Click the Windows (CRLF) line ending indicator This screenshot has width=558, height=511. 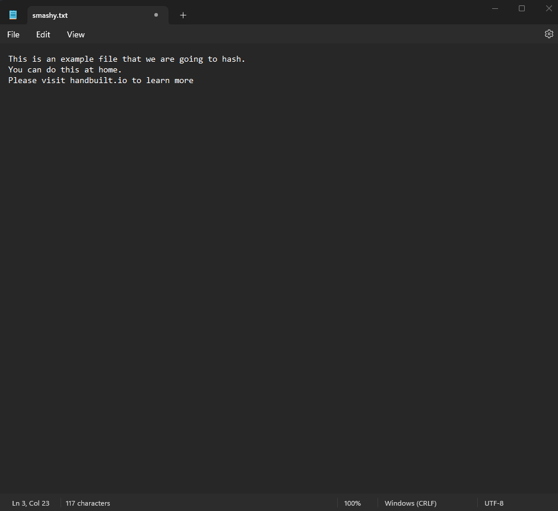[410, 503]
